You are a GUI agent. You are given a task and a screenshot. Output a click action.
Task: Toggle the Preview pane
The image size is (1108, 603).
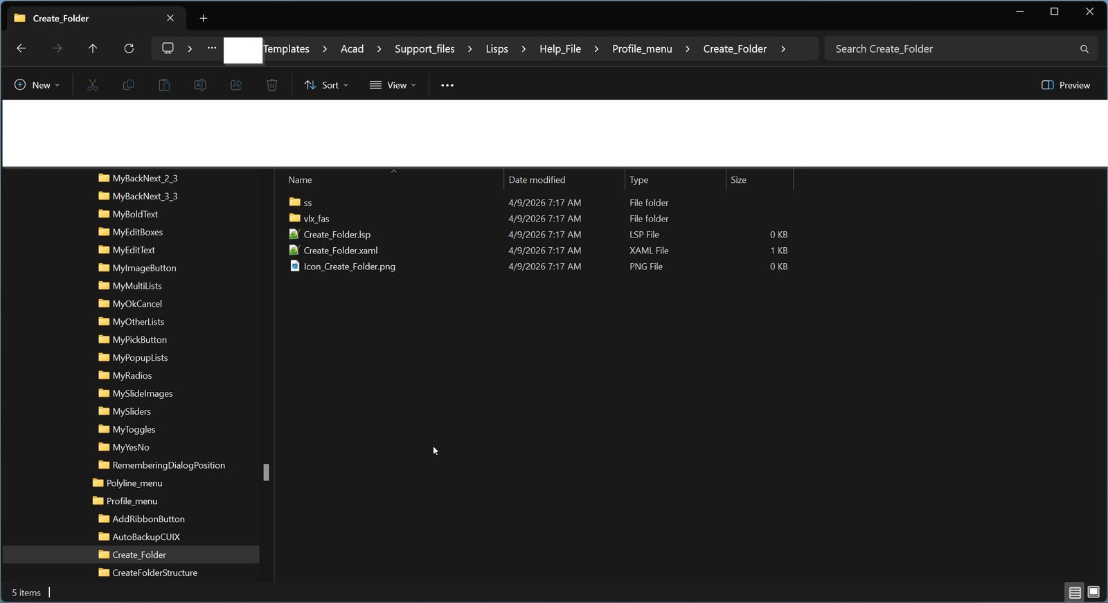point(1066,85)
